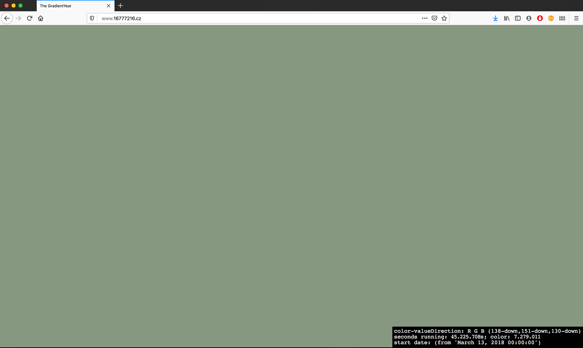Image resolution: width=583 pixels, height=348 pixels.
Task: Open the Firefox account profile icon
Action: click(529, 18)
